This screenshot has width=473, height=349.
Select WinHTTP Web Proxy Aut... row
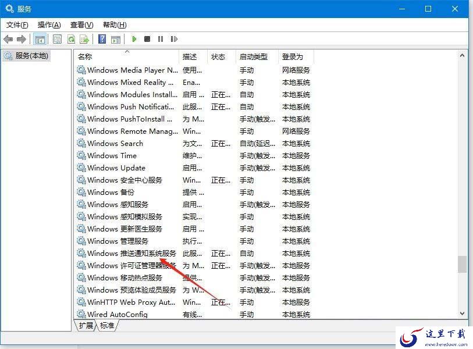coord(193,302)
